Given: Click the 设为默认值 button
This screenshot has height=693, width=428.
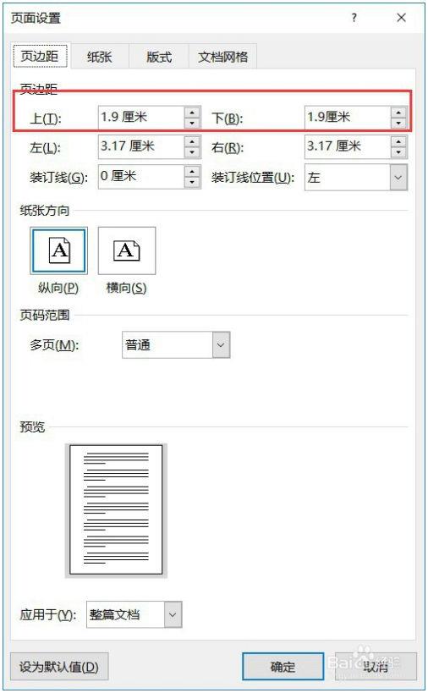Looking at the screenshot, I should coord(59,667).
